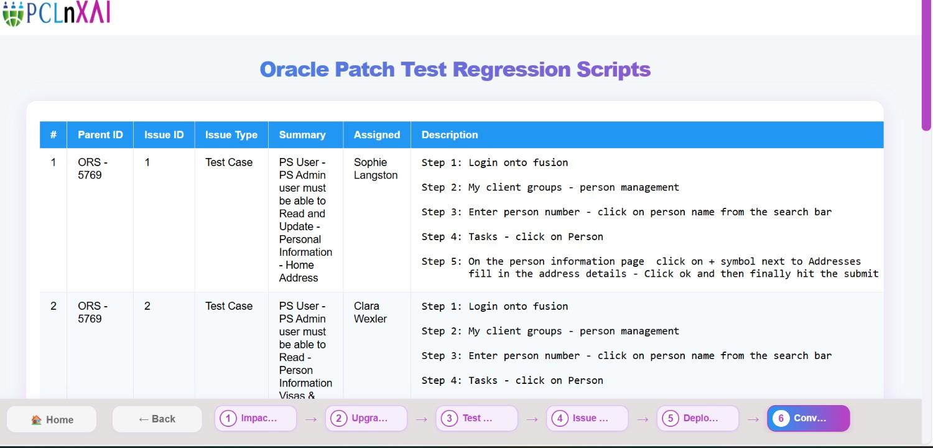Click Issue ID "2" in Clara Wexler's row
Screen dimensions: 933x448
pyautogui.click(x=147, y=306)
